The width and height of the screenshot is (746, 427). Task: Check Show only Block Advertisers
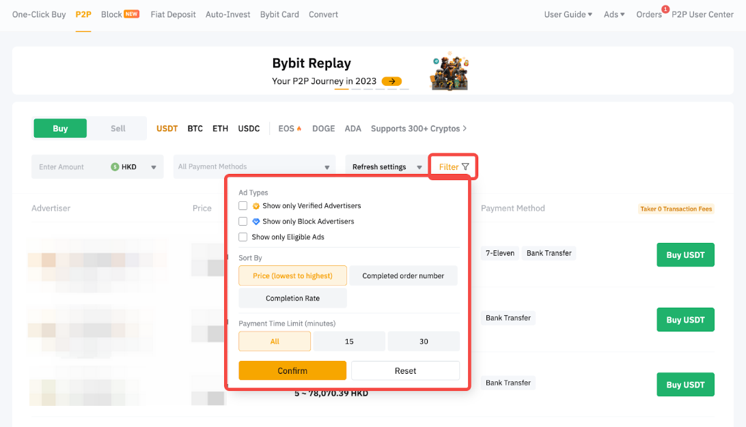[243, 221]
